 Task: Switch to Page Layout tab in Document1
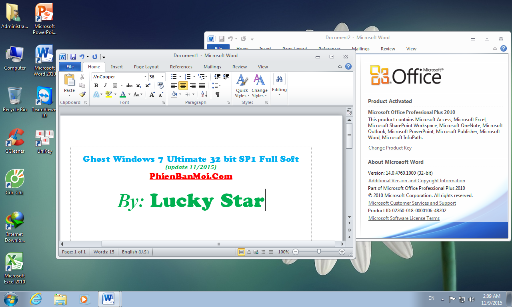coord(146,67)
